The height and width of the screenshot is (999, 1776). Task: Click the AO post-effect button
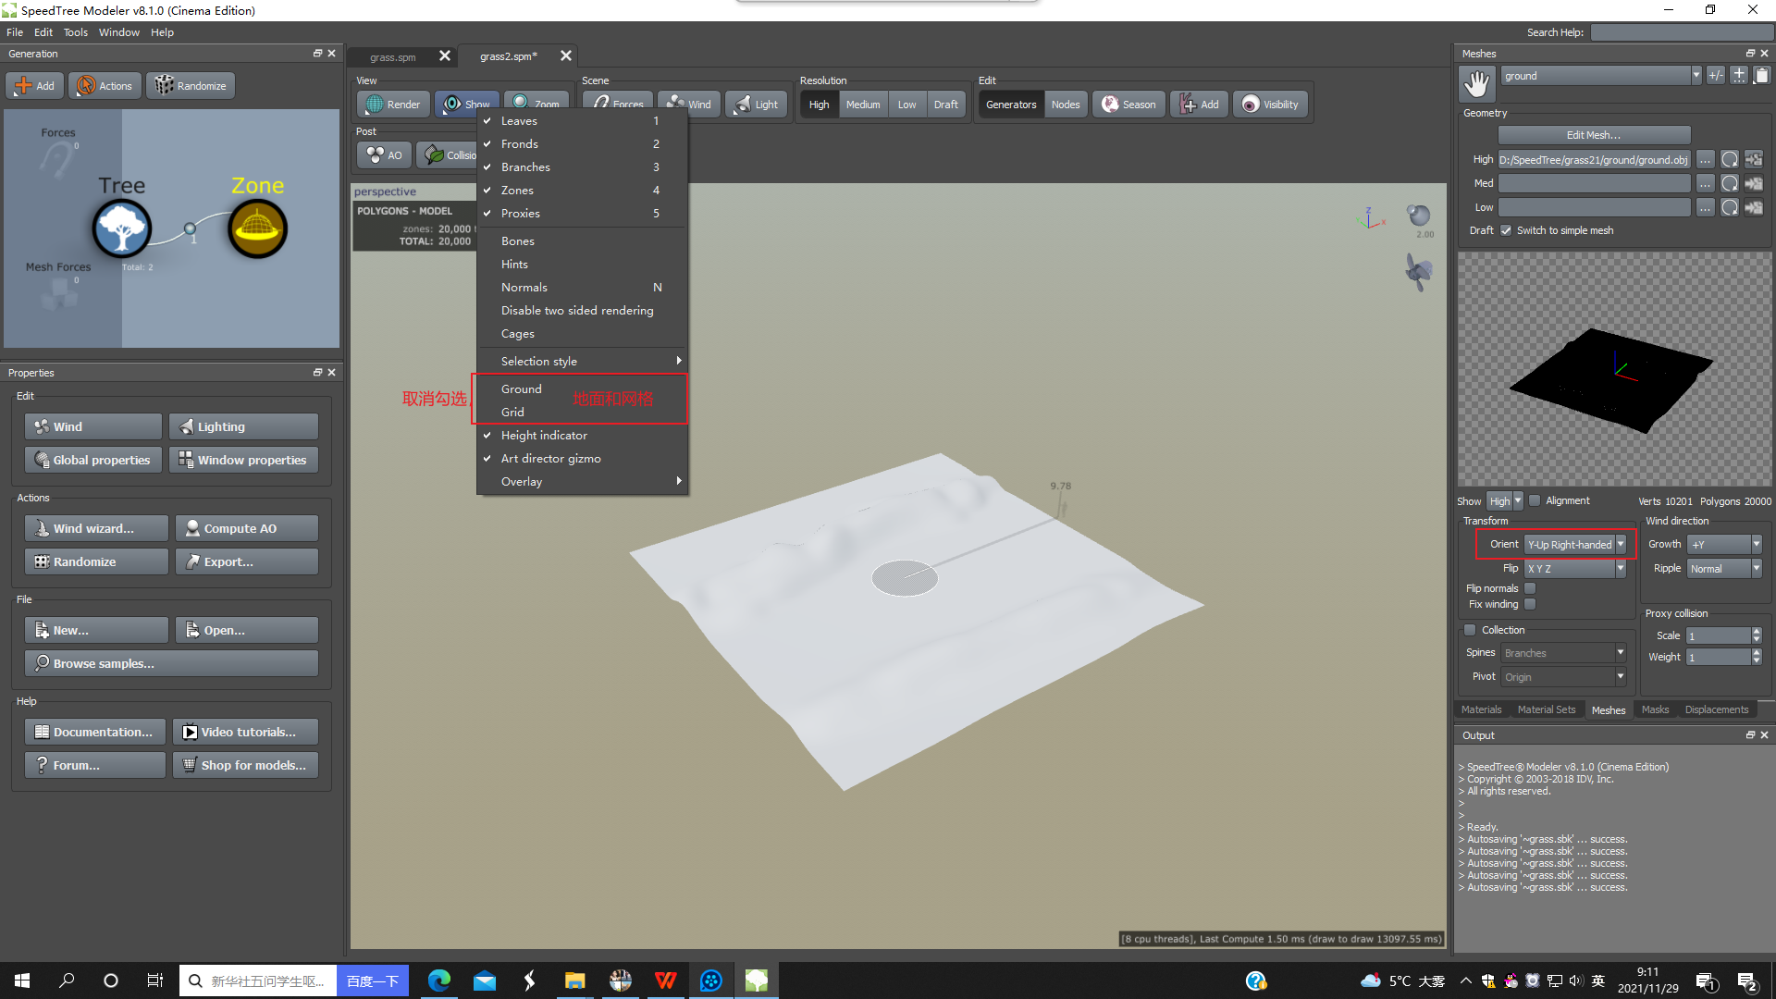[384, 155]
